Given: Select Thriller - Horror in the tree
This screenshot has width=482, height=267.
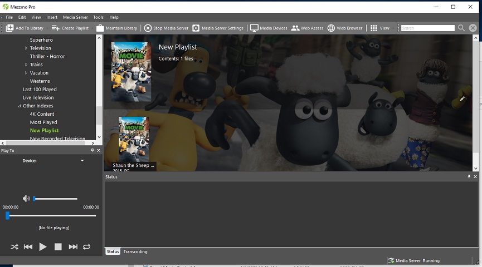Looking at the screenshot, I should point(47,56).
